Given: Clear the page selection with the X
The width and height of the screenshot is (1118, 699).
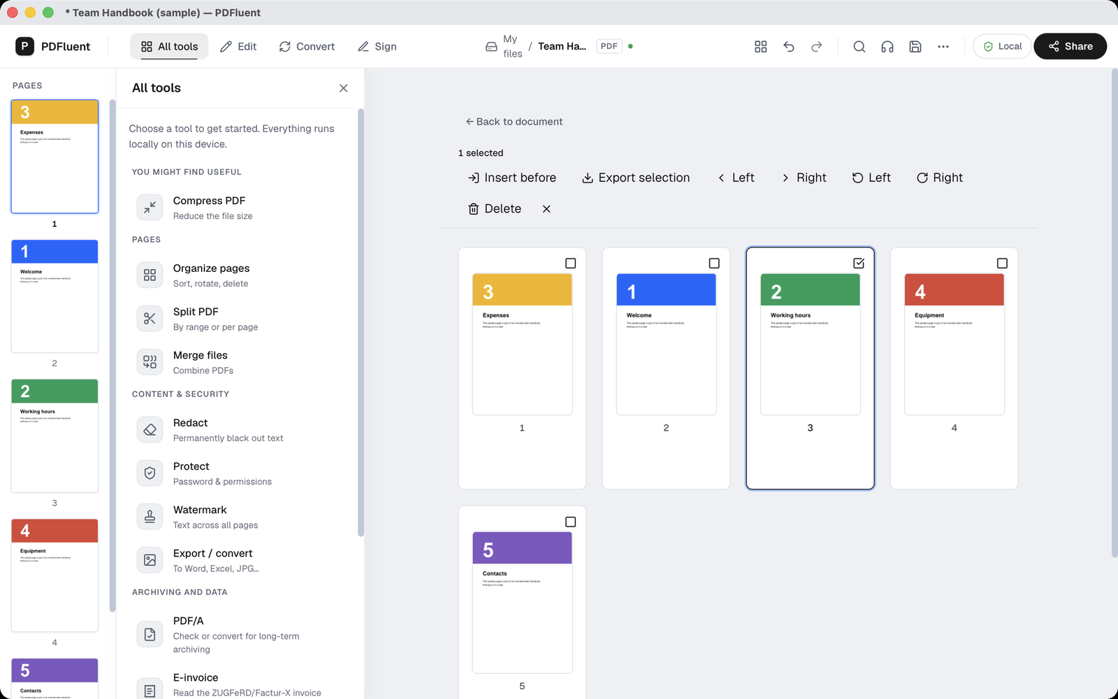Looking at the screenshot, I should click(x=546, y=209).
